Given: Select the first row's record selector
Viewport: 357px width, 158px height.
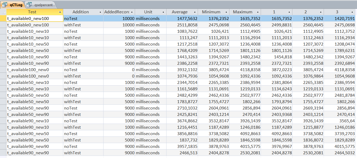Looking at the screenshot, I should 3,18.
